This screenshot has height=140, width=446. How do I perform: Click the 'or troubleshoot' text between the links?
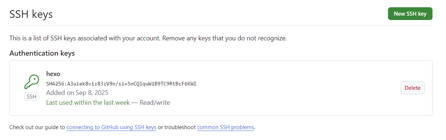coord(177,127)
